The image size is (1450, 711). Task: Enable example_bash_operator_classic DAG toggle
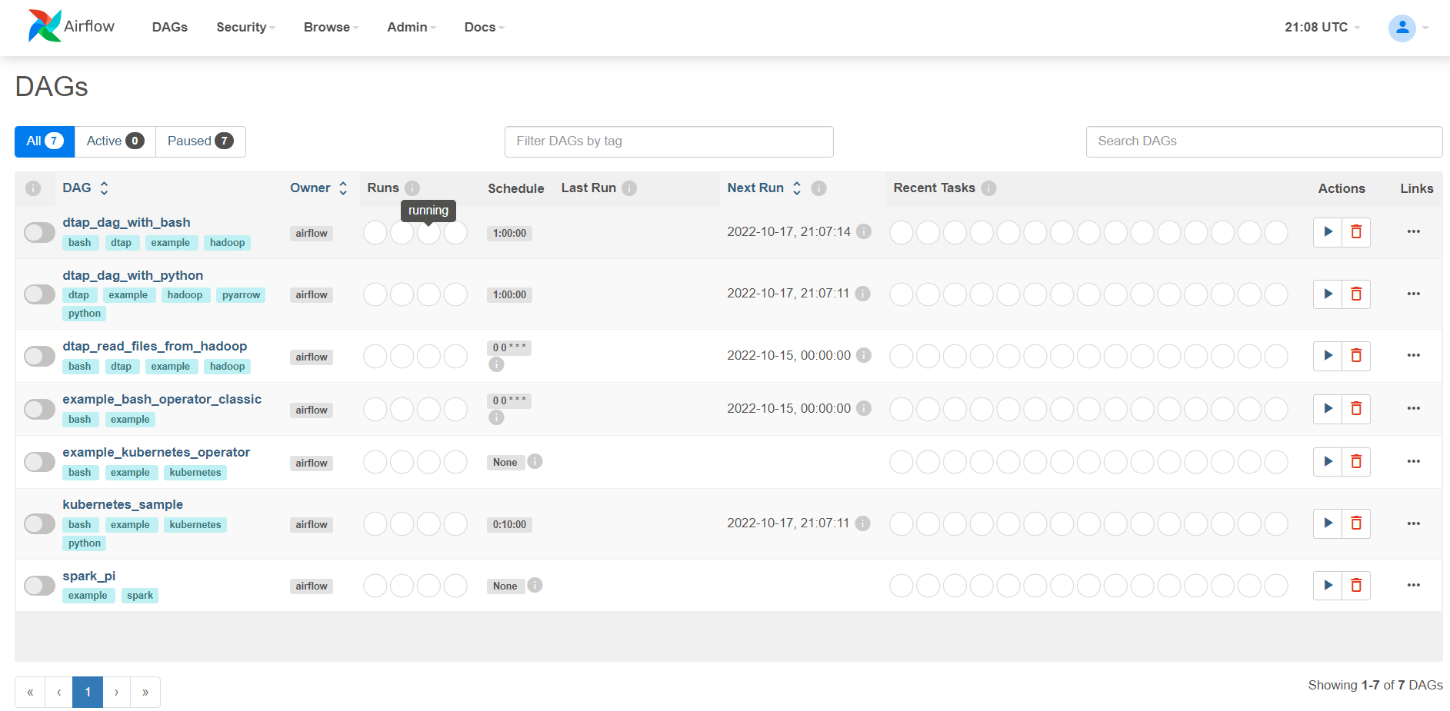coord(39,409)
